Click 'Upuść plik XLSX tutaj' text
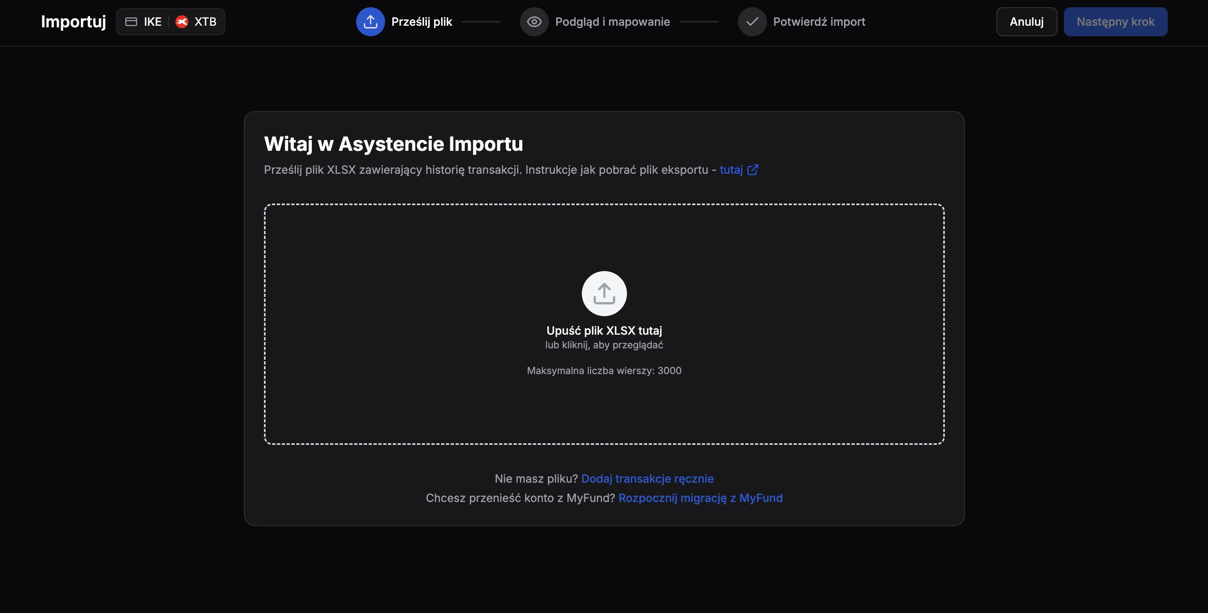This screenshot has height=613, width=1208. 604,330
